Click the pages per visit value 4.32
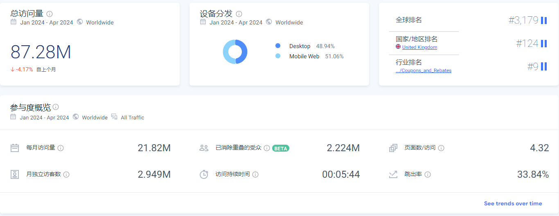The image size is (559, 216). tap(539, 148)
